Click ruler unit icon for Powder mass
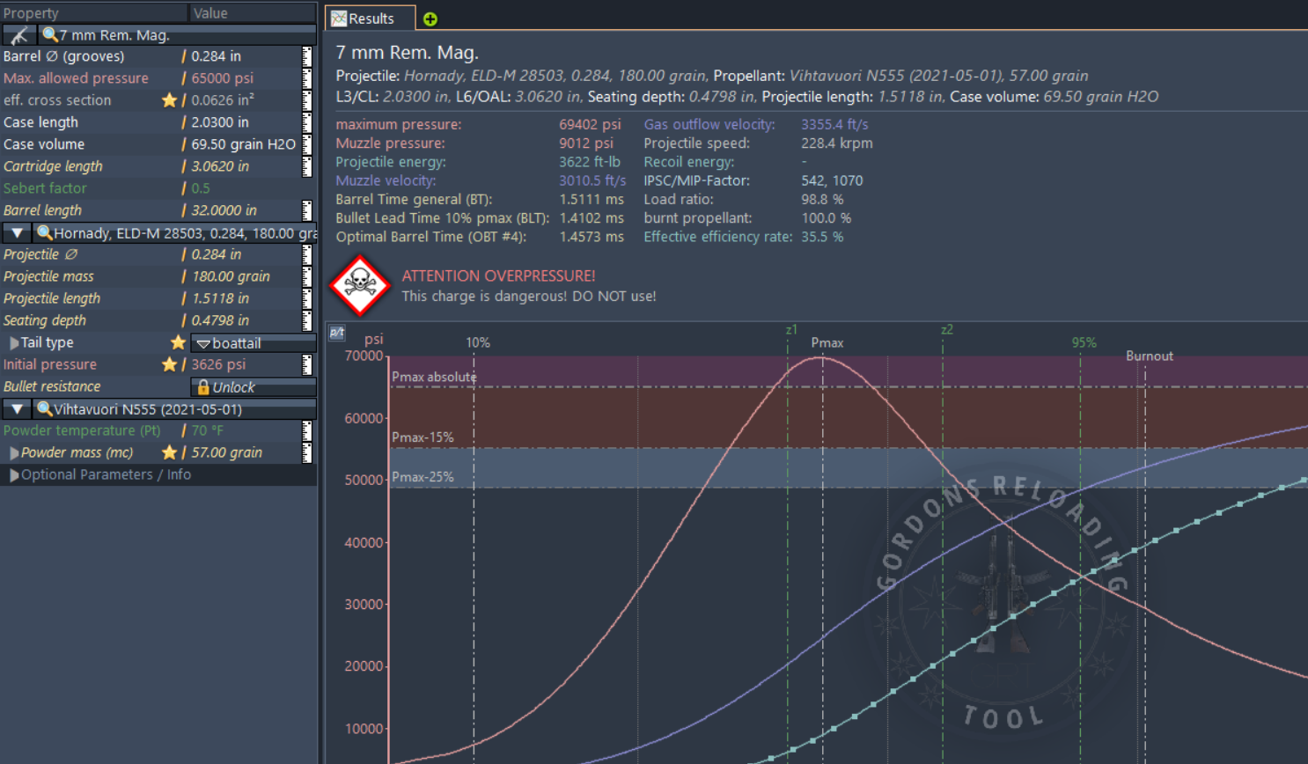The width and height of the screenshot is (1308, 764). point(307,452)
